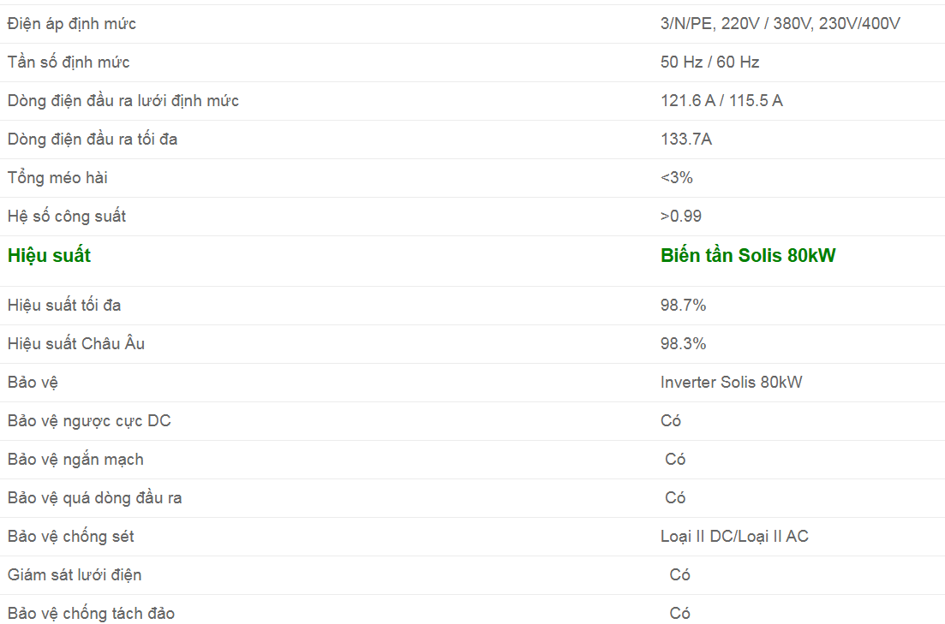Screen dimensions: 945x624
Task: Click the ">0.99" power factor value
Action: coord(680,217)
